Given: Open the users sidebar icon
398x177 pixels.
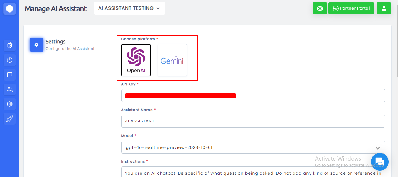Looking at the screenshot, I should pyautogui.click(x=10, y=89).
